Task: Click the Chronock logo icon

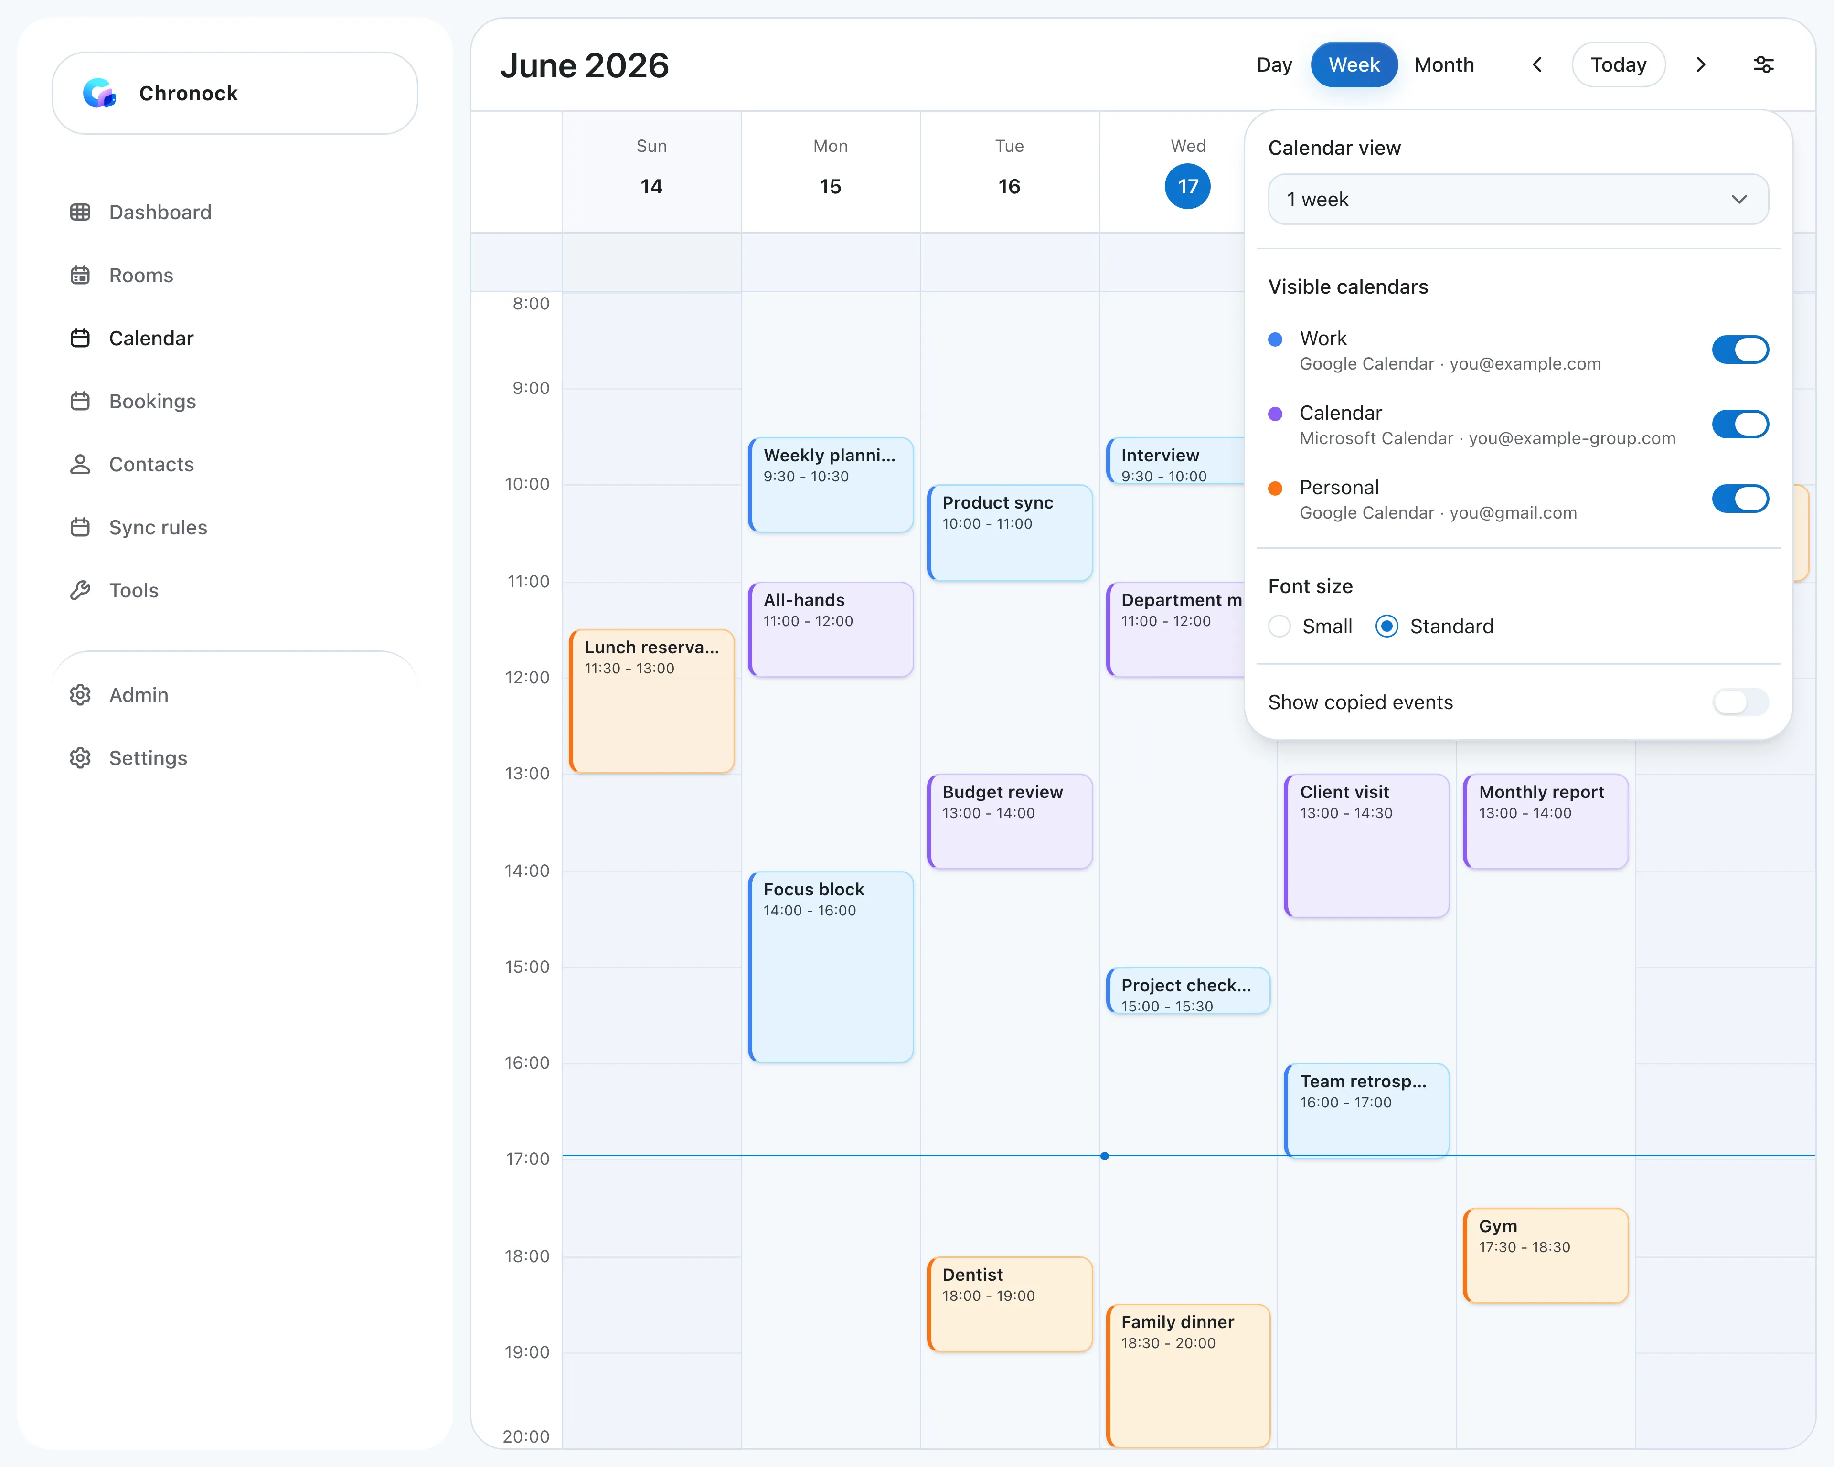Action: pos(99,93)
